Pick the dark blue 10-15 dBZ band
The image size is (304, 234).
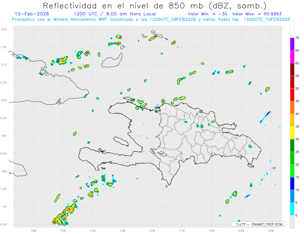292,184
